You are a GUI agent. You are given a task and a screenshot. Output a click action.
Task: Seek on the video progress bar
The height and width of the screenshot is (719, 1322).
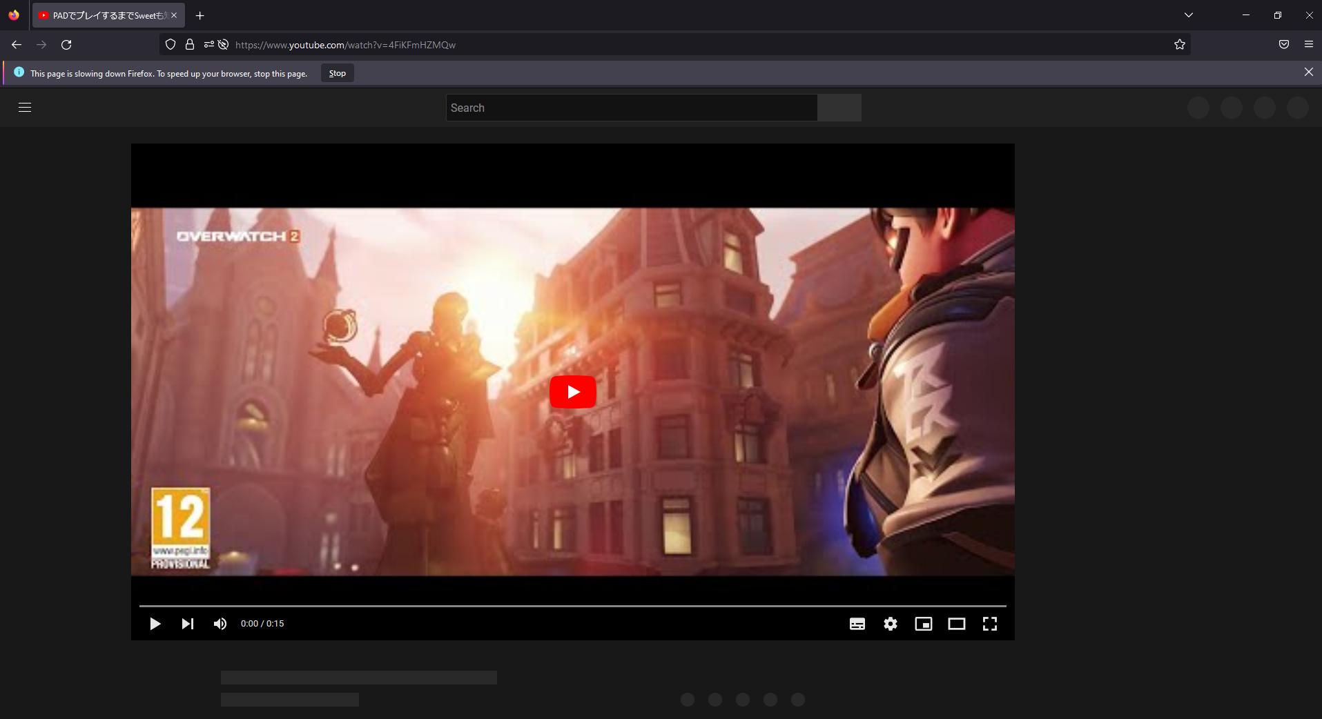click(572, 606)
